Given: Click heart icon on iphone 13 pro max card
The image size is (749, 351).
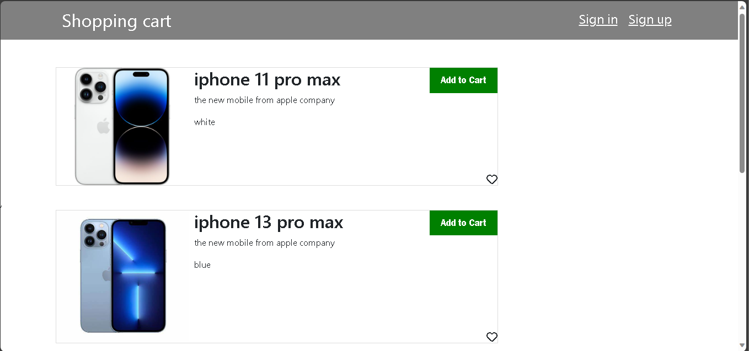Looking at the screenshot, I should pyautogui.click(x=492, y=337).
